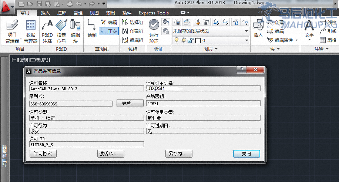Click the 编辑组 edit group tool

click(x=132, y=40)
